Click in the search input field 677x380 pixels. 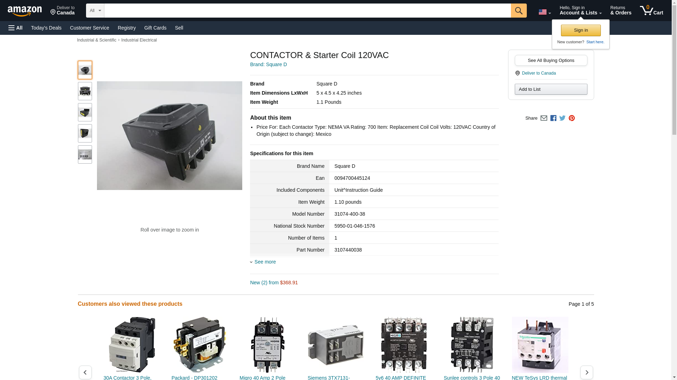tap(307, 11)
